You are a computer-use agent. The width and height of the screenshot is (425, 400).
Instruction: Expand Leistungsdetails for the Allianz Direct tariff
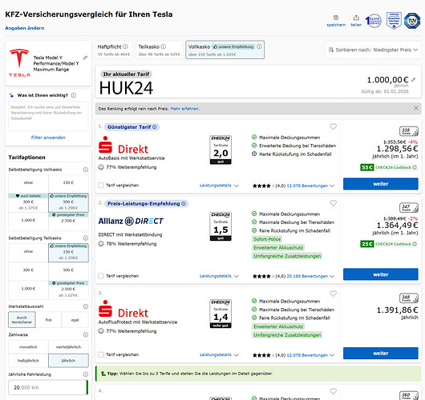pyautogui.click(x=219, y=276)
